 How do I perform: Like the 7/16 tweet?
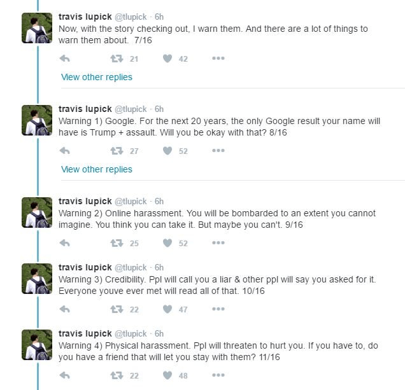click(x=167, y=59)
